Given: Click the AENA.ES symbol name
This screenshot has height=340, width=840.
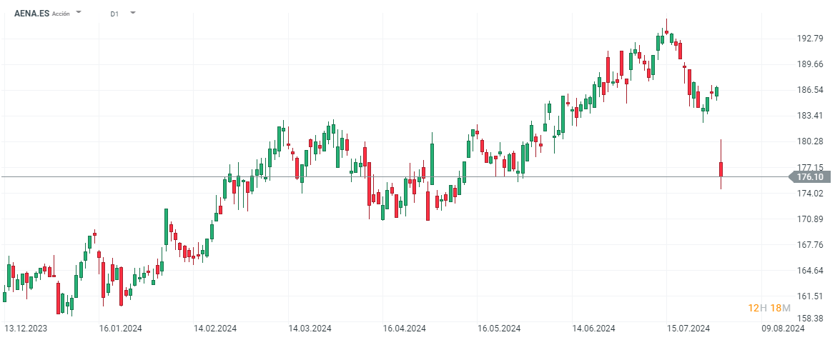Looking at the screenshot, I should 32,13.
